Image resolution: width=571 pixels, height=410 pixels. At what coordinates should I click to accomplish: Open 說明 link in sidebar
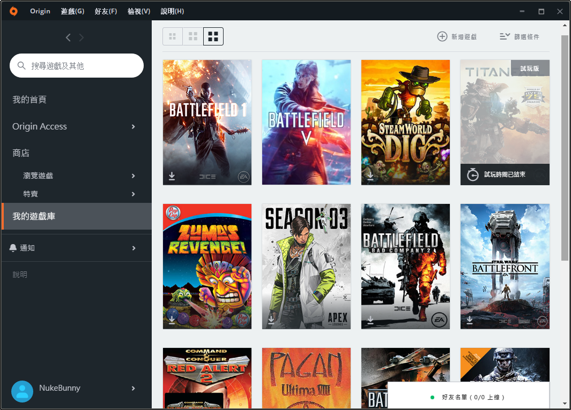point(20,275)
